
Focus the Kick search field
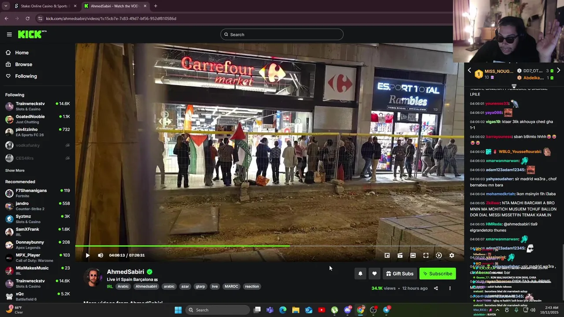(282, 34)
